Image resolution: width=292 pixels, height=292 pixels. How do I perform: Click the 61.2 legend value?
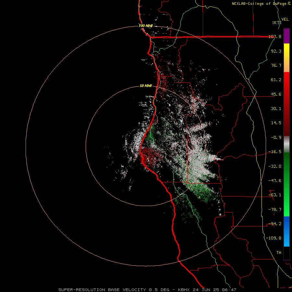pyautogui.click(x=276, y=80)
